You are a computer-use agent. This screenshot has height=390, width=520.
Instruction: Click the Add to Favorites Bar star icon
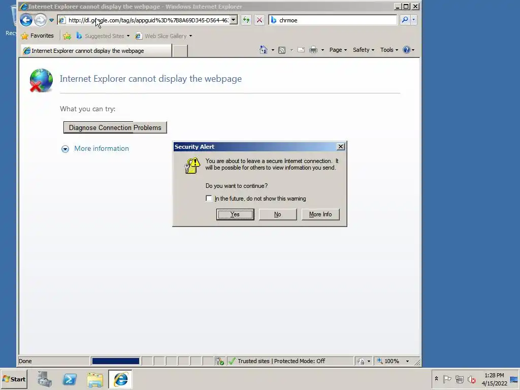click(x=67, y=36)
